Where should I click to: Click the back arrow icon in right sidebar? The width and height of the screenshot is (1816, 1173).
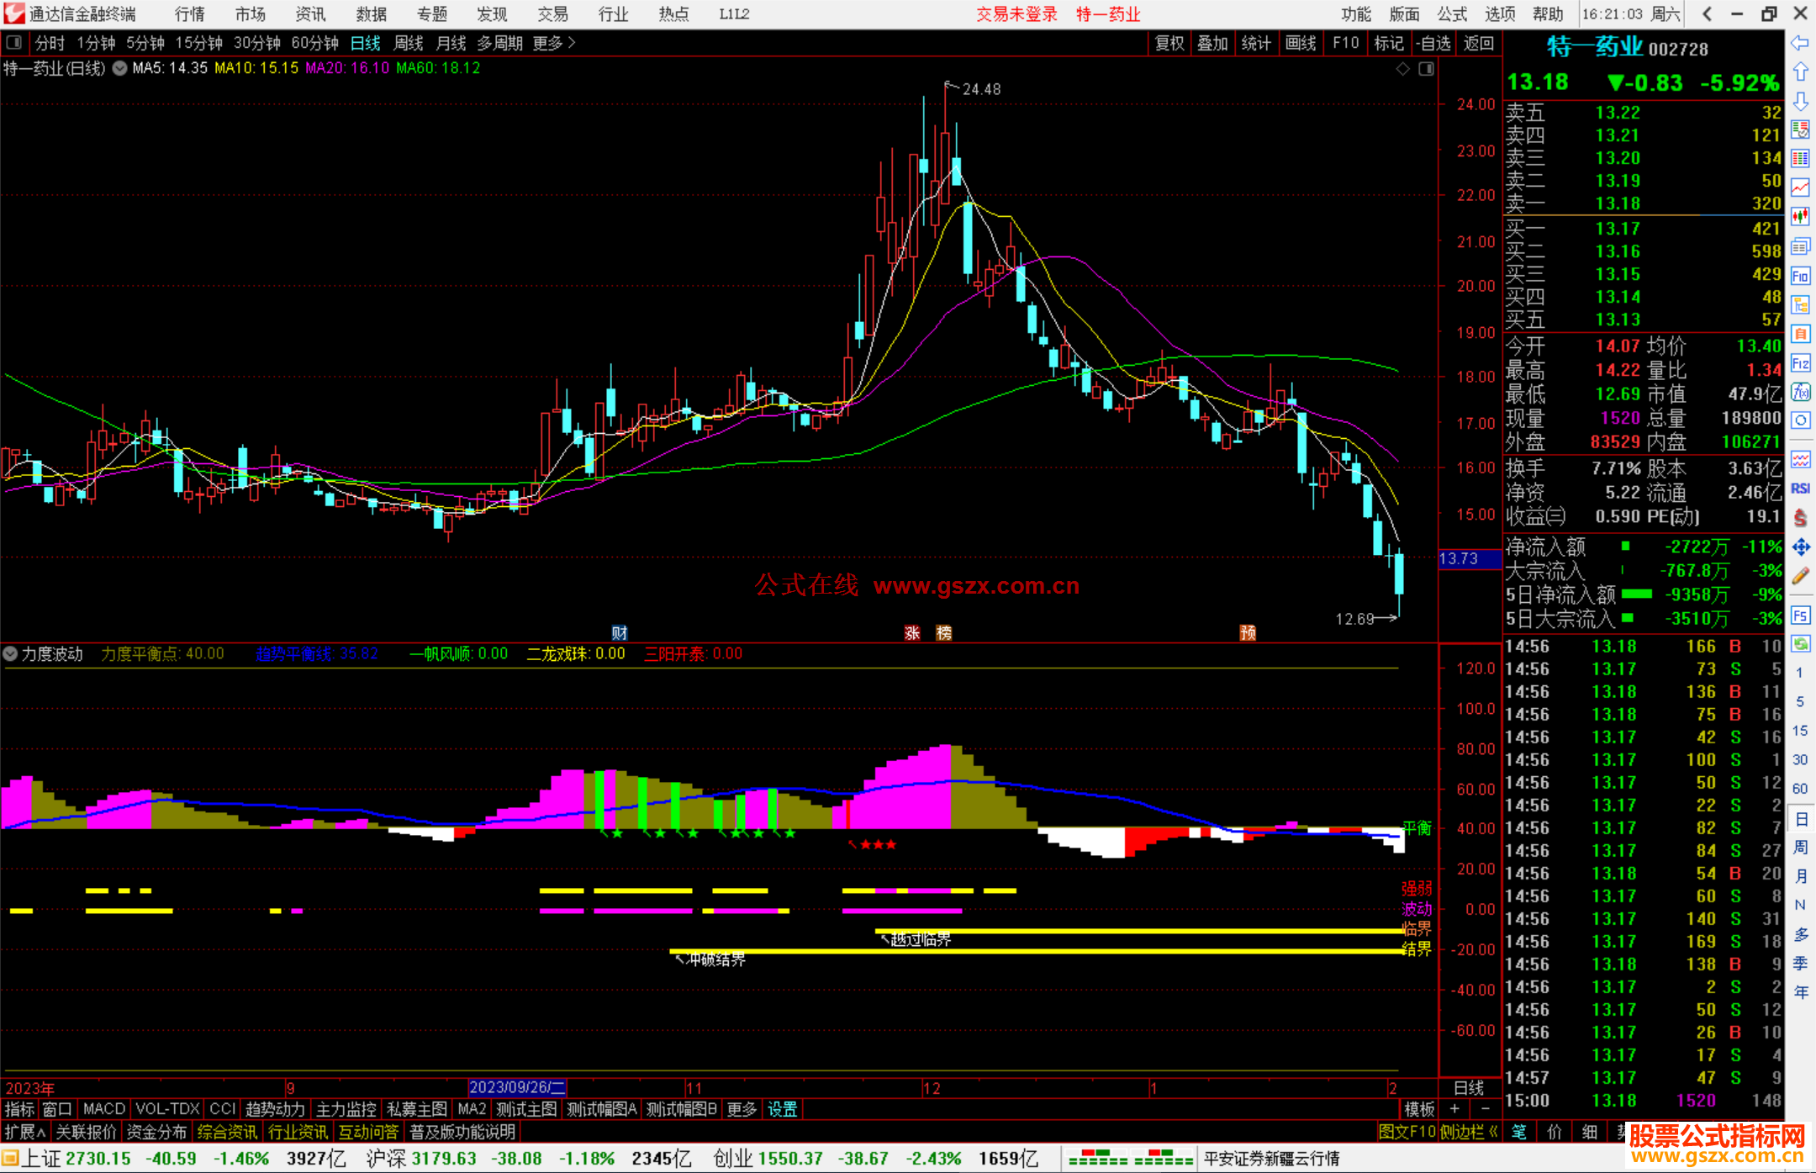[x=1800, y=43]
